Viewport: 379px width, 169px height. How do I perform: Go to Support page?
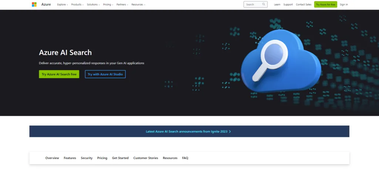click(x=288, y=4)
